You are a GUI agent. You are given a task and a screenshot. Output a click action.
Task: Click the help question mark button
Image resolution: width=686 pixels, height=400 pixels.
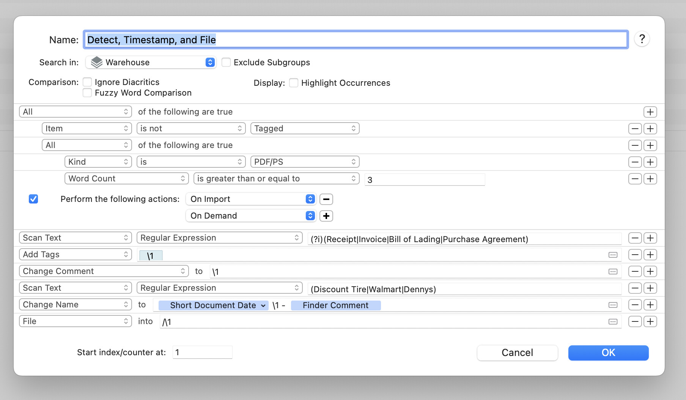pos(642,39)
